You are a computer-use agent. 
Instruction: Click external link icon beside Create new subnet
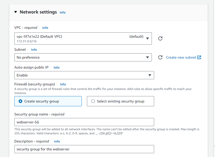(199, 57)
